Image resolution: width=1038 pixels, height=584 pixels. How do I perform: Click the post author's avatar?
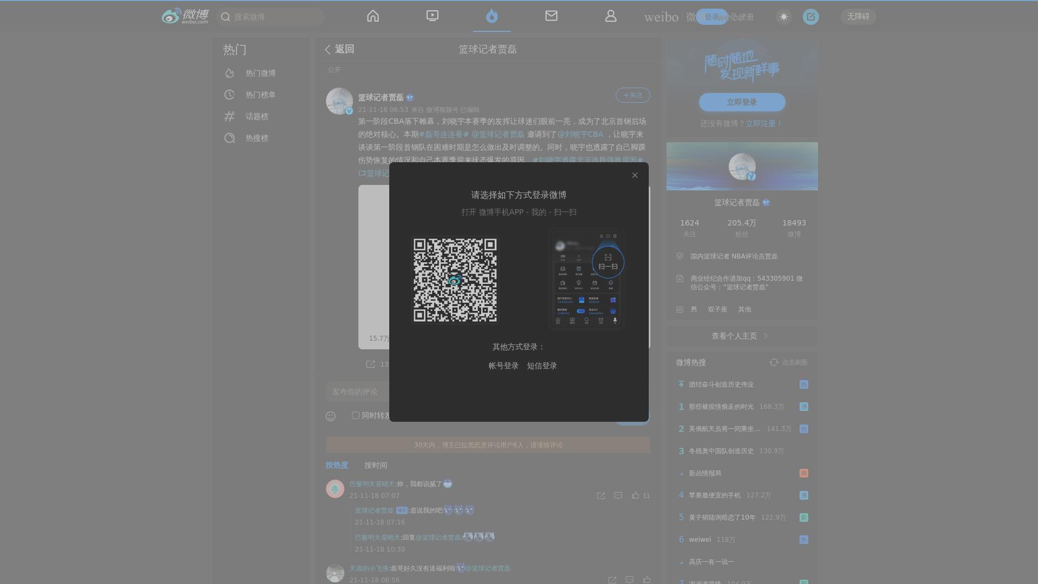coord(339,101)
